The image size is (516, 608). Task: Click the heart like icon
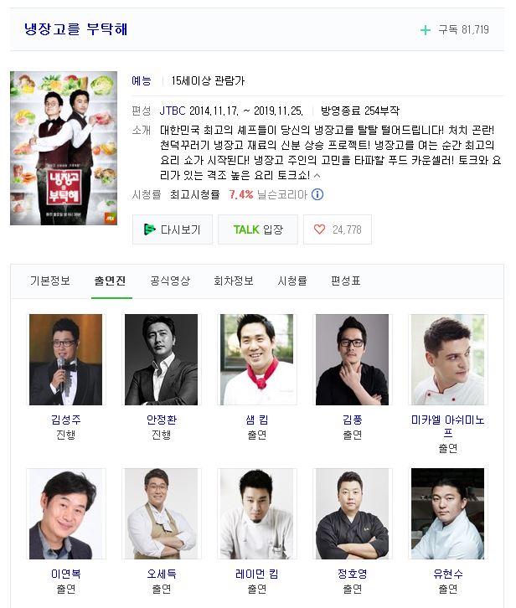(x=319, y=229)
